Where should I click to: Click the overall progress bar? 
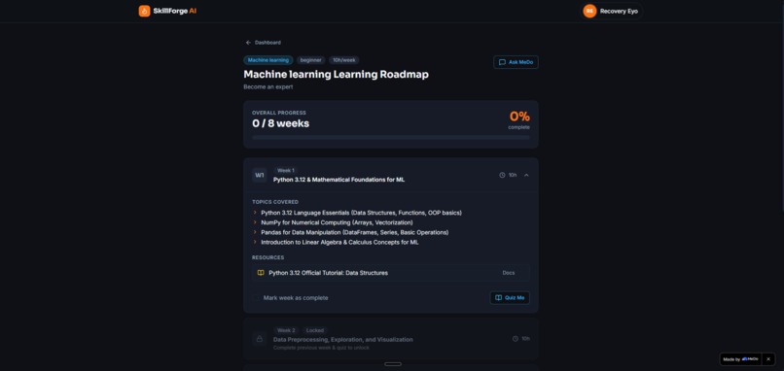point(390,137)
